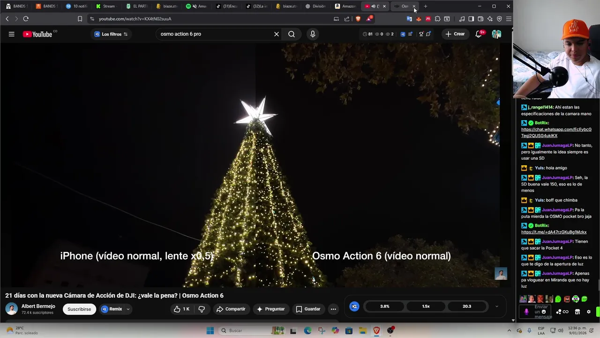Start voice search with the microphone
This screenshot has width=600, height=338.
pyautogui.click(x=313, y=34)
